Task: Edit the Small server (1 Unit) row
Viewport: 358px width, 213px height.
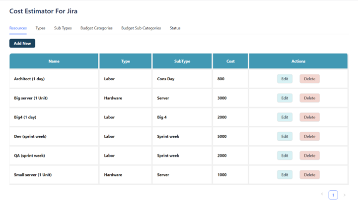Action: tap(285, 175)
